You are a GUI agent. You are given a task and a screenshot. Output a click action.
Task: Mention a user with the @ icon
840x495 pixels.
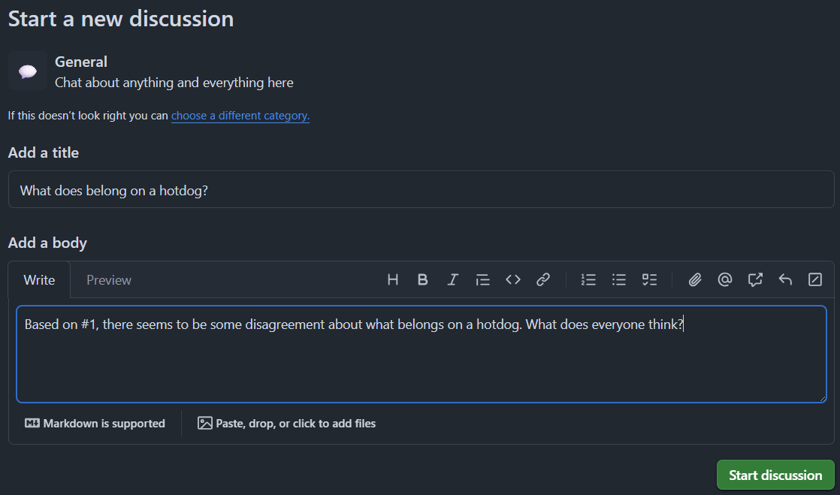pos(725,279)
